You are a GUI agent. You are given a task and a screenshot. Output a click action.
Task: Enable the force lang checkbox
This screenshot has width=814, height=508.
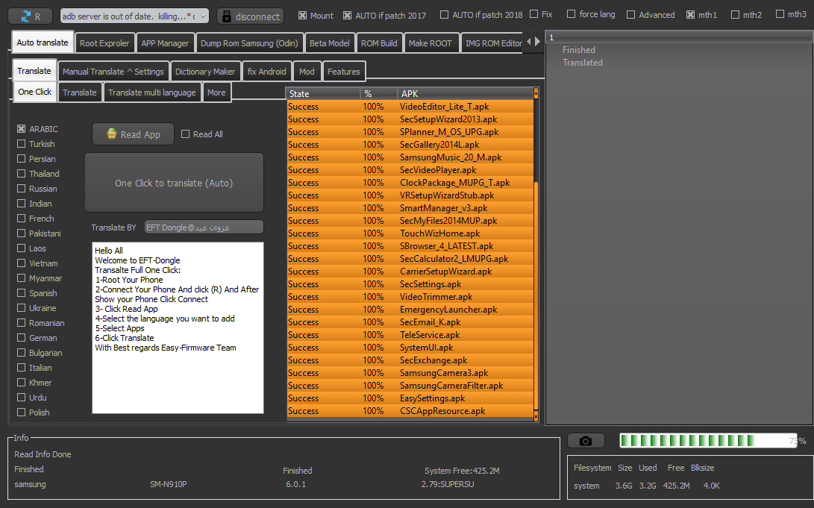571,14
